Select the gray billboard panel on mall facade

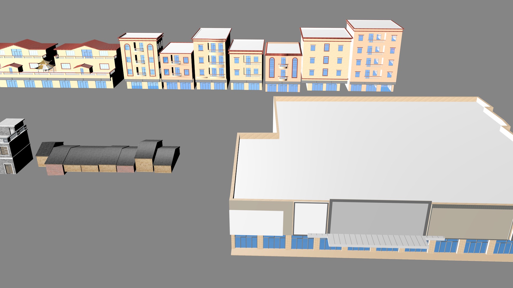pos(379,218)
